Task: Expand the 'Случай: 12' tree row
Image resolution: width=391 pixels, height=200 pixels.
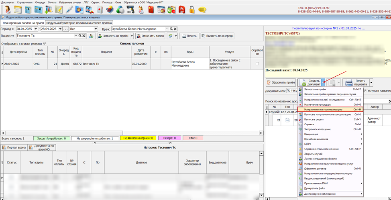Action: pyautogui.click(x=267, y=112)
